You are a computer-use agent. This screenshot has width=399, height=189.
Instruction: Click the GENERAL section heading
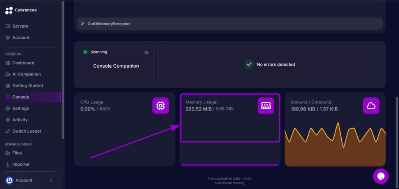coord(14,54)
